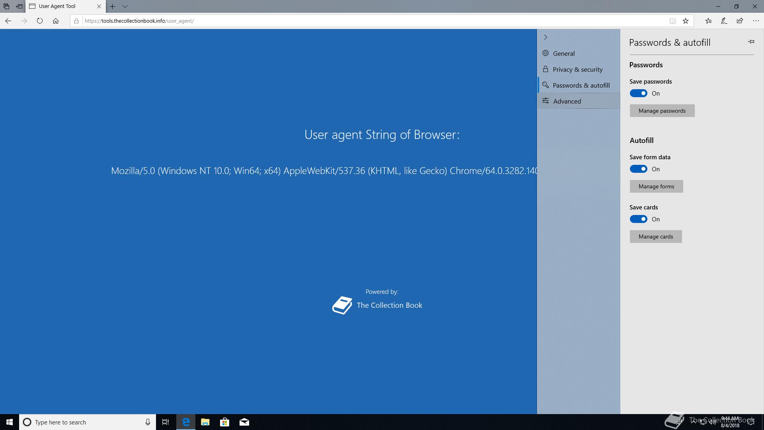Close the User Agent Tool tab
Screen dimensions: 764x430
point(99,6)
